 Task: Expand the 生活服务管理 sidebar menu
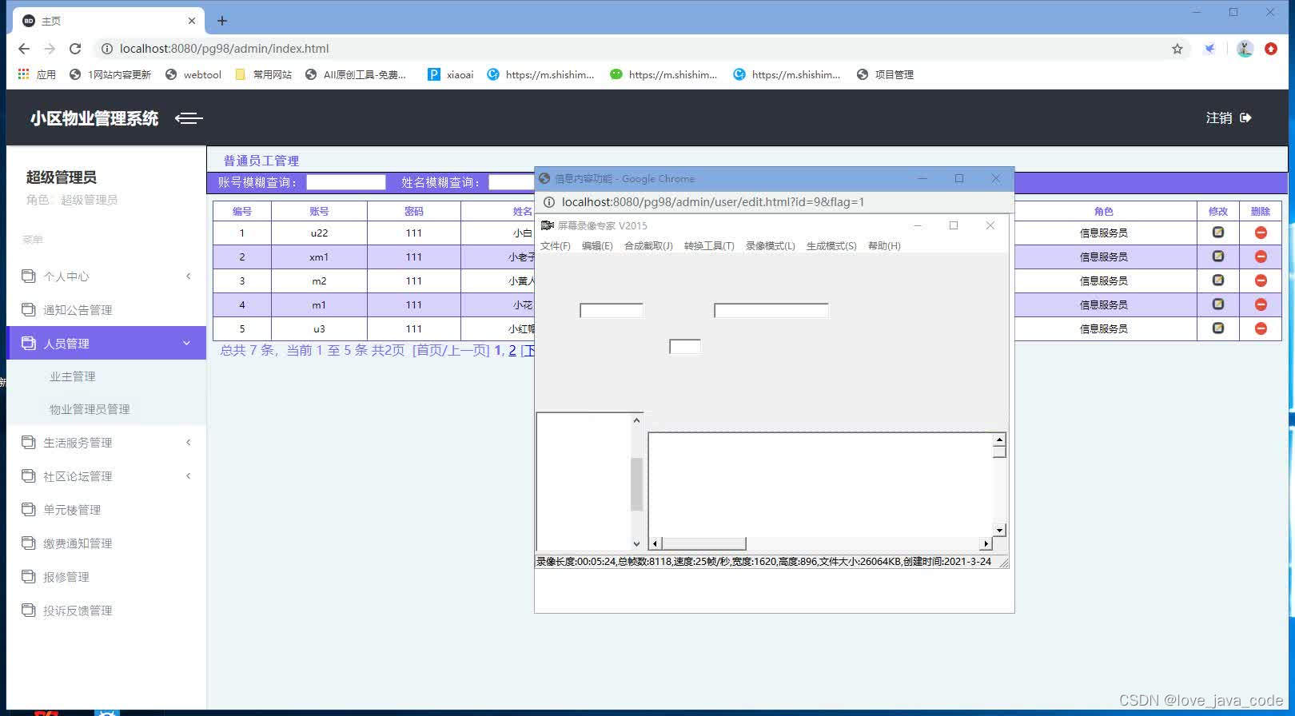tap(106, 443)
